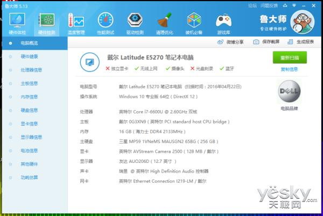Open 驱动检测 driver detection

coord(135,23)
